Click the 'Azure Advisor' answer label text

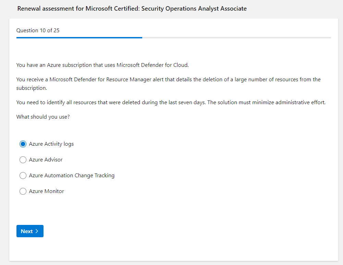pos(46,160)
